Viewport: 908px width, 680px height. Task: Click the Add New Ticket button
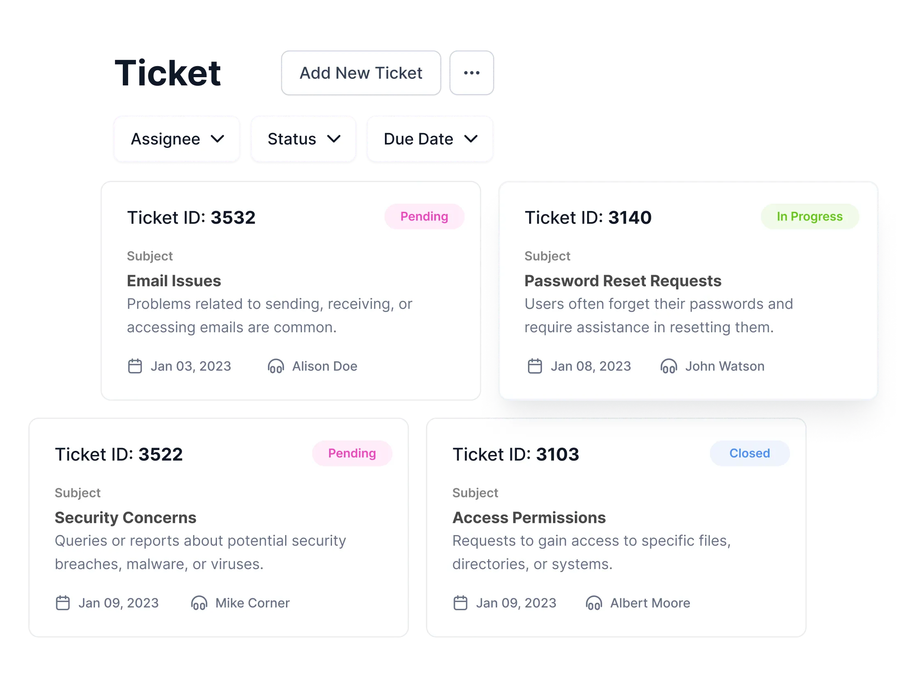[361, 73]
